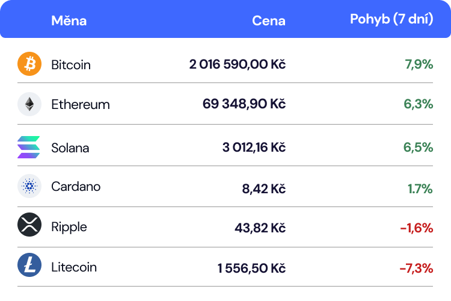Click Ripple's -1,6% weekly change
Screen dimensions: 451x301
(416, 228)
